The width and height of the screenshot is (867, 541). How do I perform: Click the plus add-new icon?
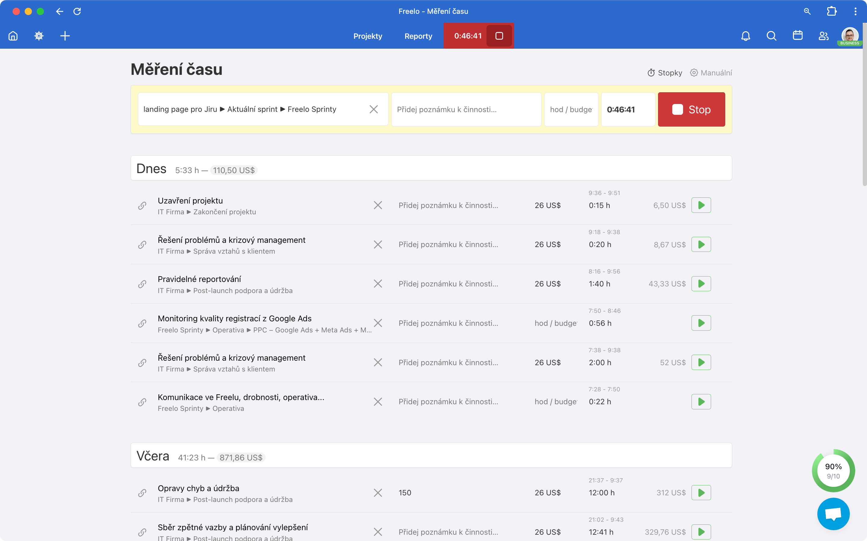coord(65,36)
